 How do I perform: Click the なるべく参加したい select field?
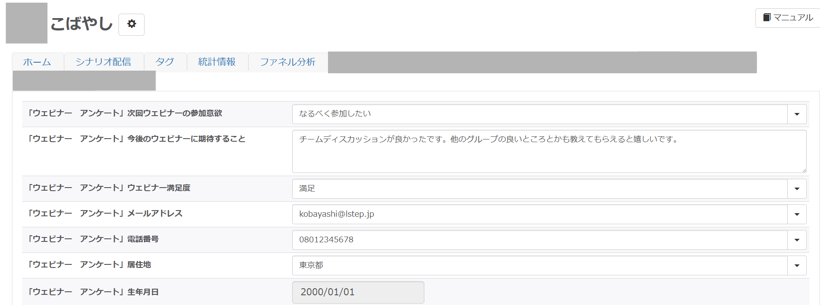coord(540,114)
